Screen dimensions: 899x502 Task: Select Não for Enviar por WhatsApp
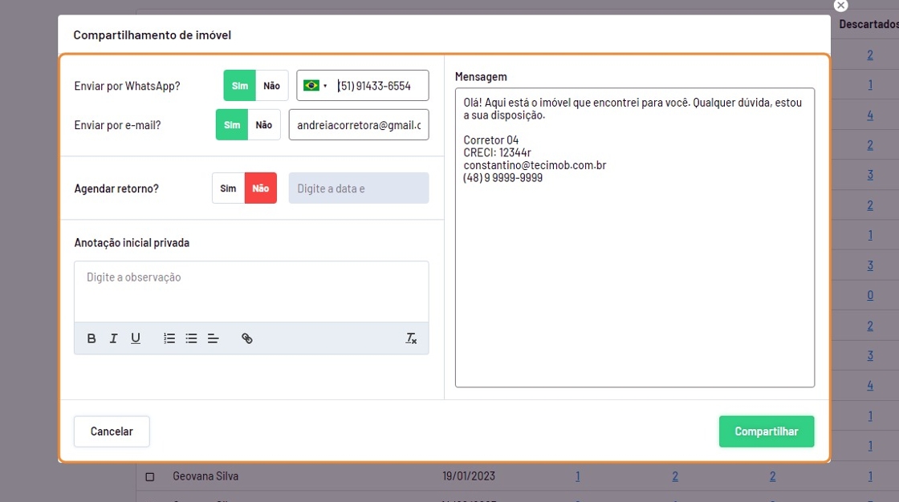271,86
